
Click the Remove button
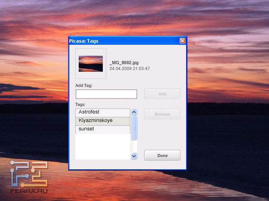(162, 114)
